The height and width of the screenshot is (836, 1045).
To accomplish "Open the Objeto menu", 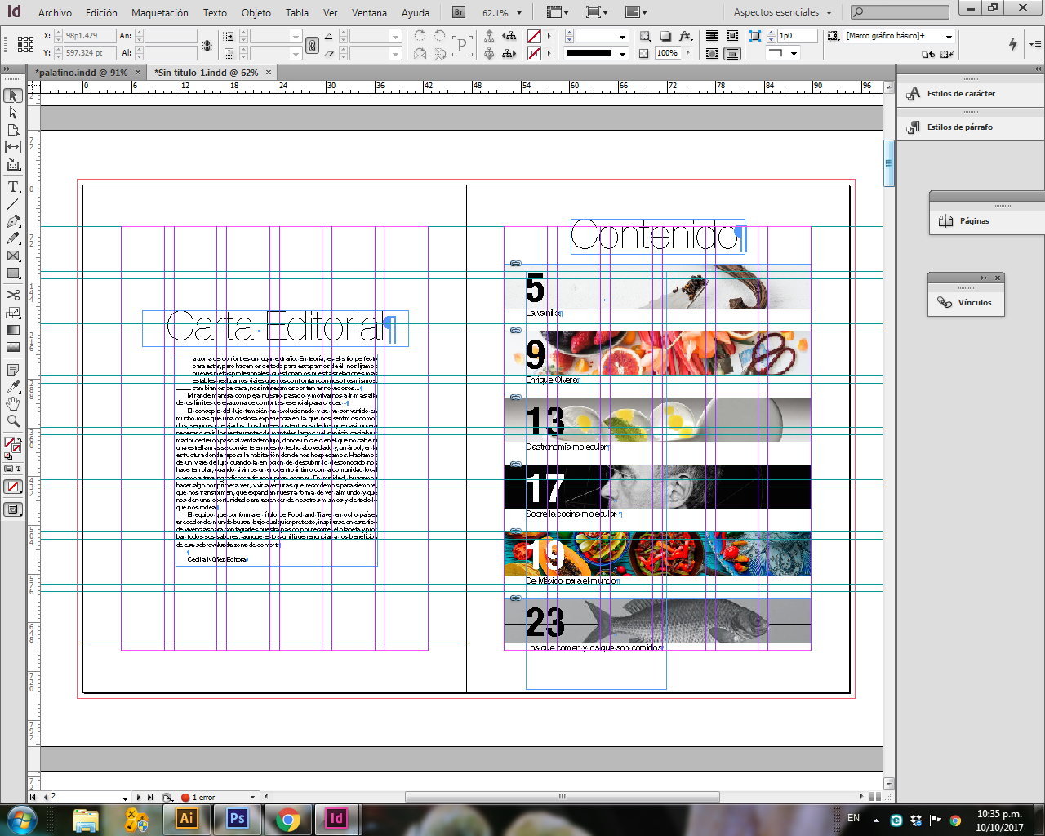I will 256,13.
